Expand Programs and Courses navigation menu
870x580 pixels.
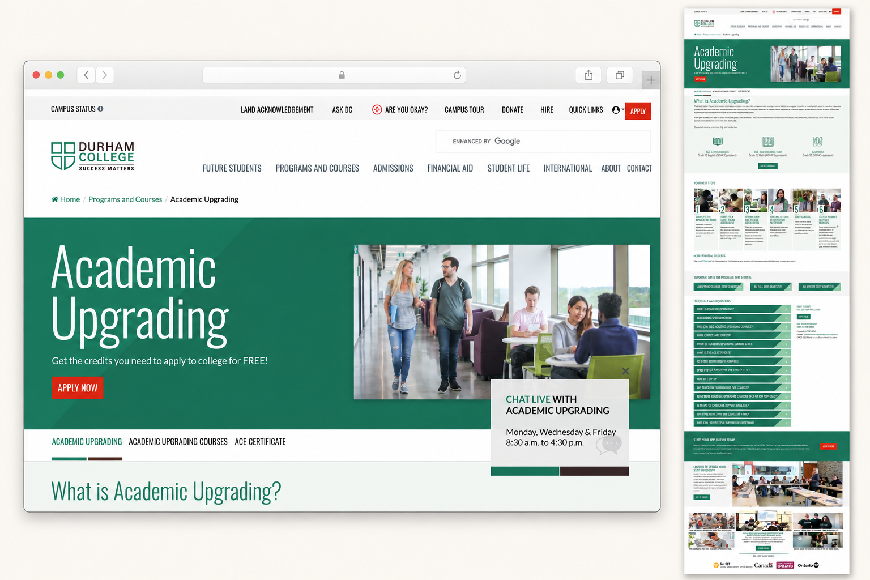pos(317,168)
